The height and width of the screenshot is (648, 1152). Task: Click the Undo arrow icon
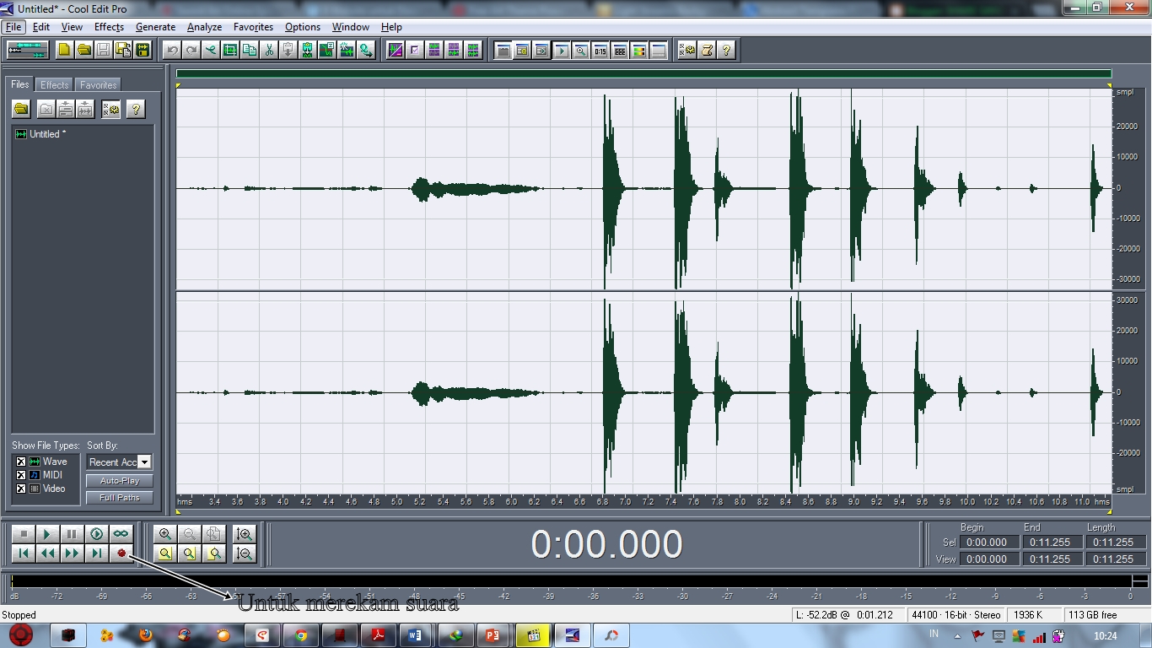[x=172, y=50]
